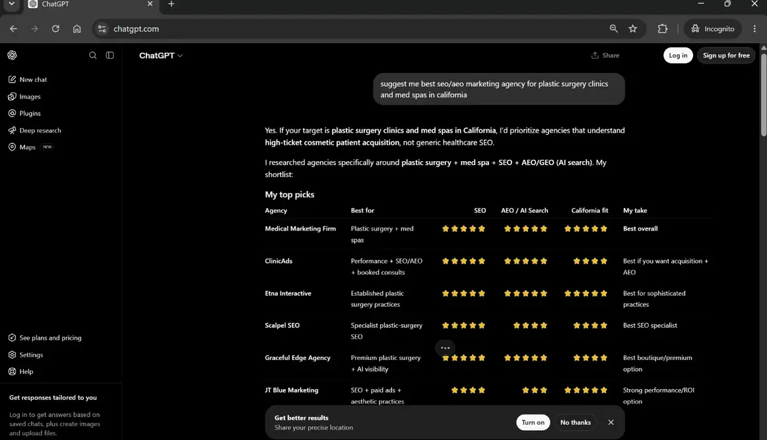Open Maps in the sidebar
767x440 pixels.
30,147
